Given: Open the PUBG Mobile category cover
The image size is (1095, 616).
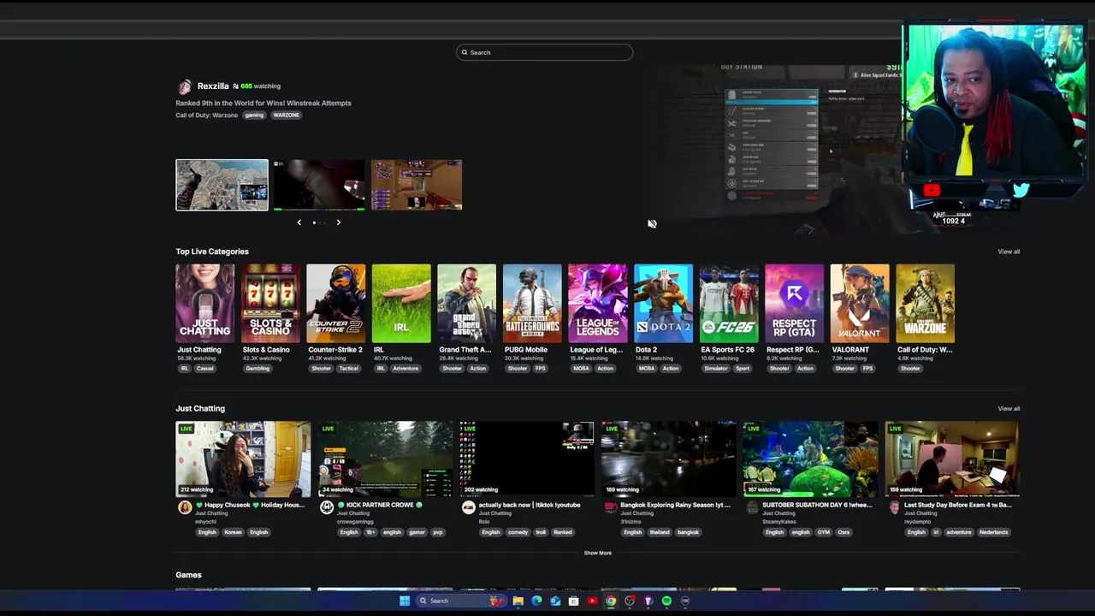Looking at the screenshot, I should 532,304.
